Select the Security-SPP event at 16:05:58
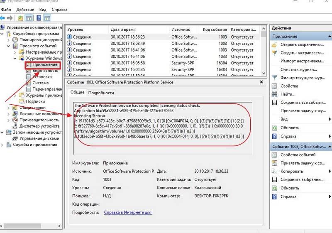The height and width of the screenshot is (233, 332). tap(162, 63)
